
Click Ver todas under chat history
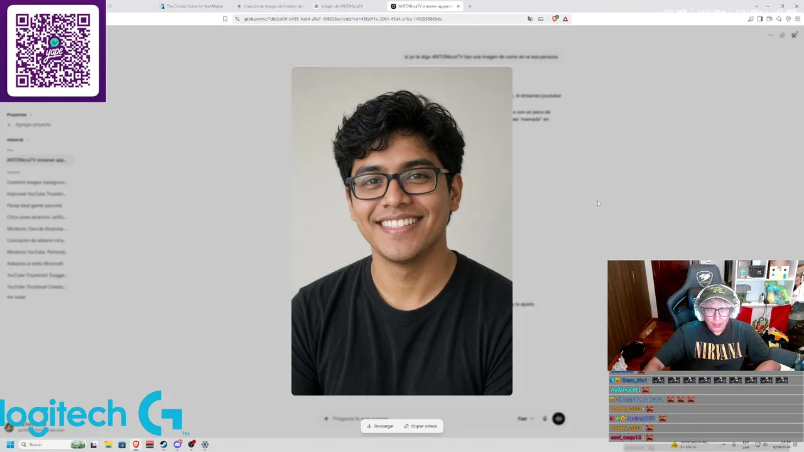tap(16, 298)
